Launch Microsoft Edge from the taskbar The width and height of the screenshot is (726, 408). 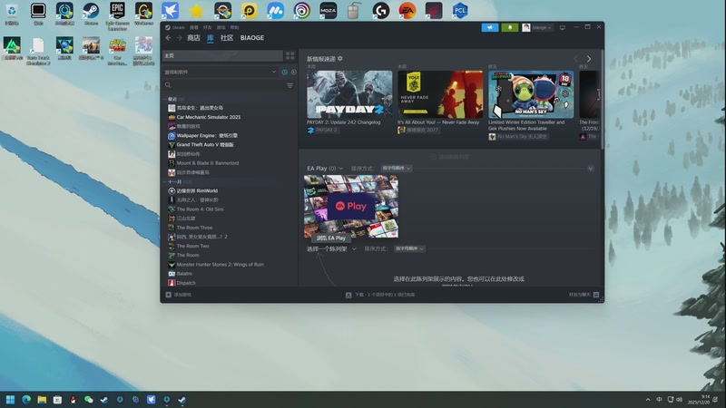pyautogui.click(x=26, y=400)
